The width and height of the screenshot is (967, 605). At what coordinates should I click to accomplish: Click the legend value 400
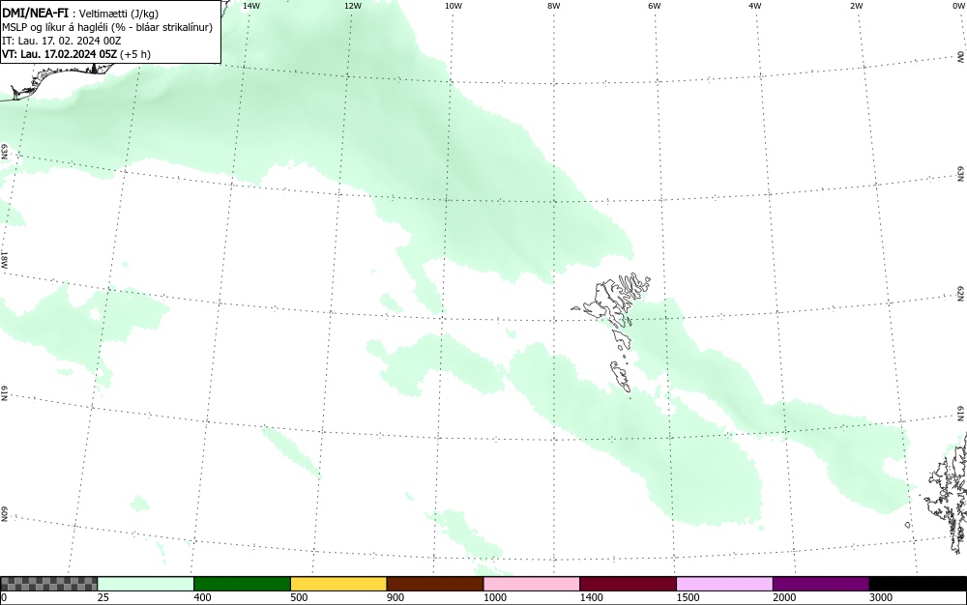pyautogui.click(x=202, y=597)
